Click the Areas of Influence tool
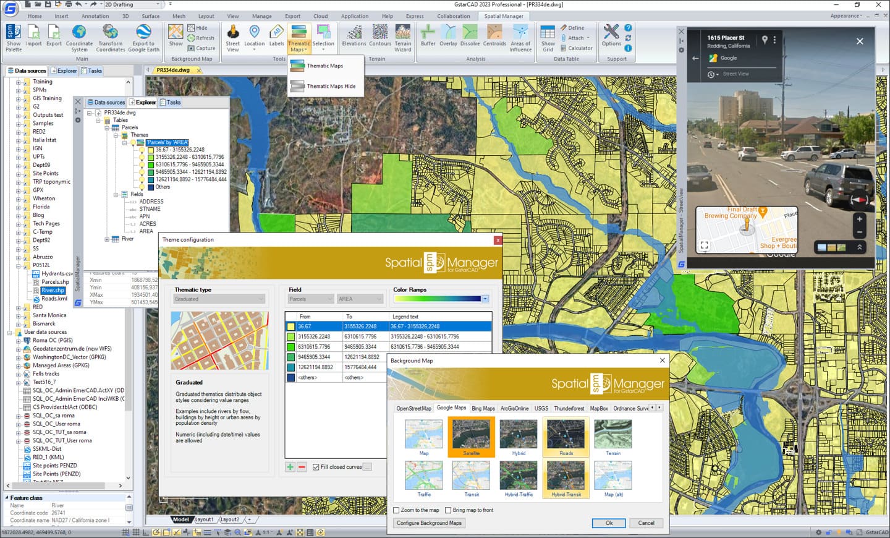890x538 pixels. (520, 38)
